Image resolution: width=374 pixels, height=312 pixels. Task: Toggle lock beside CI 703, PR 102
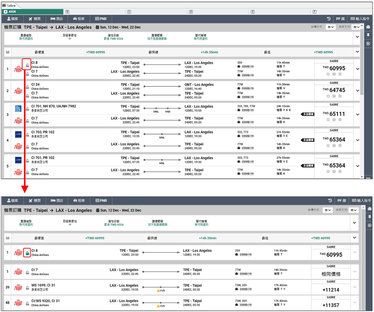click(x=27, y=135)
